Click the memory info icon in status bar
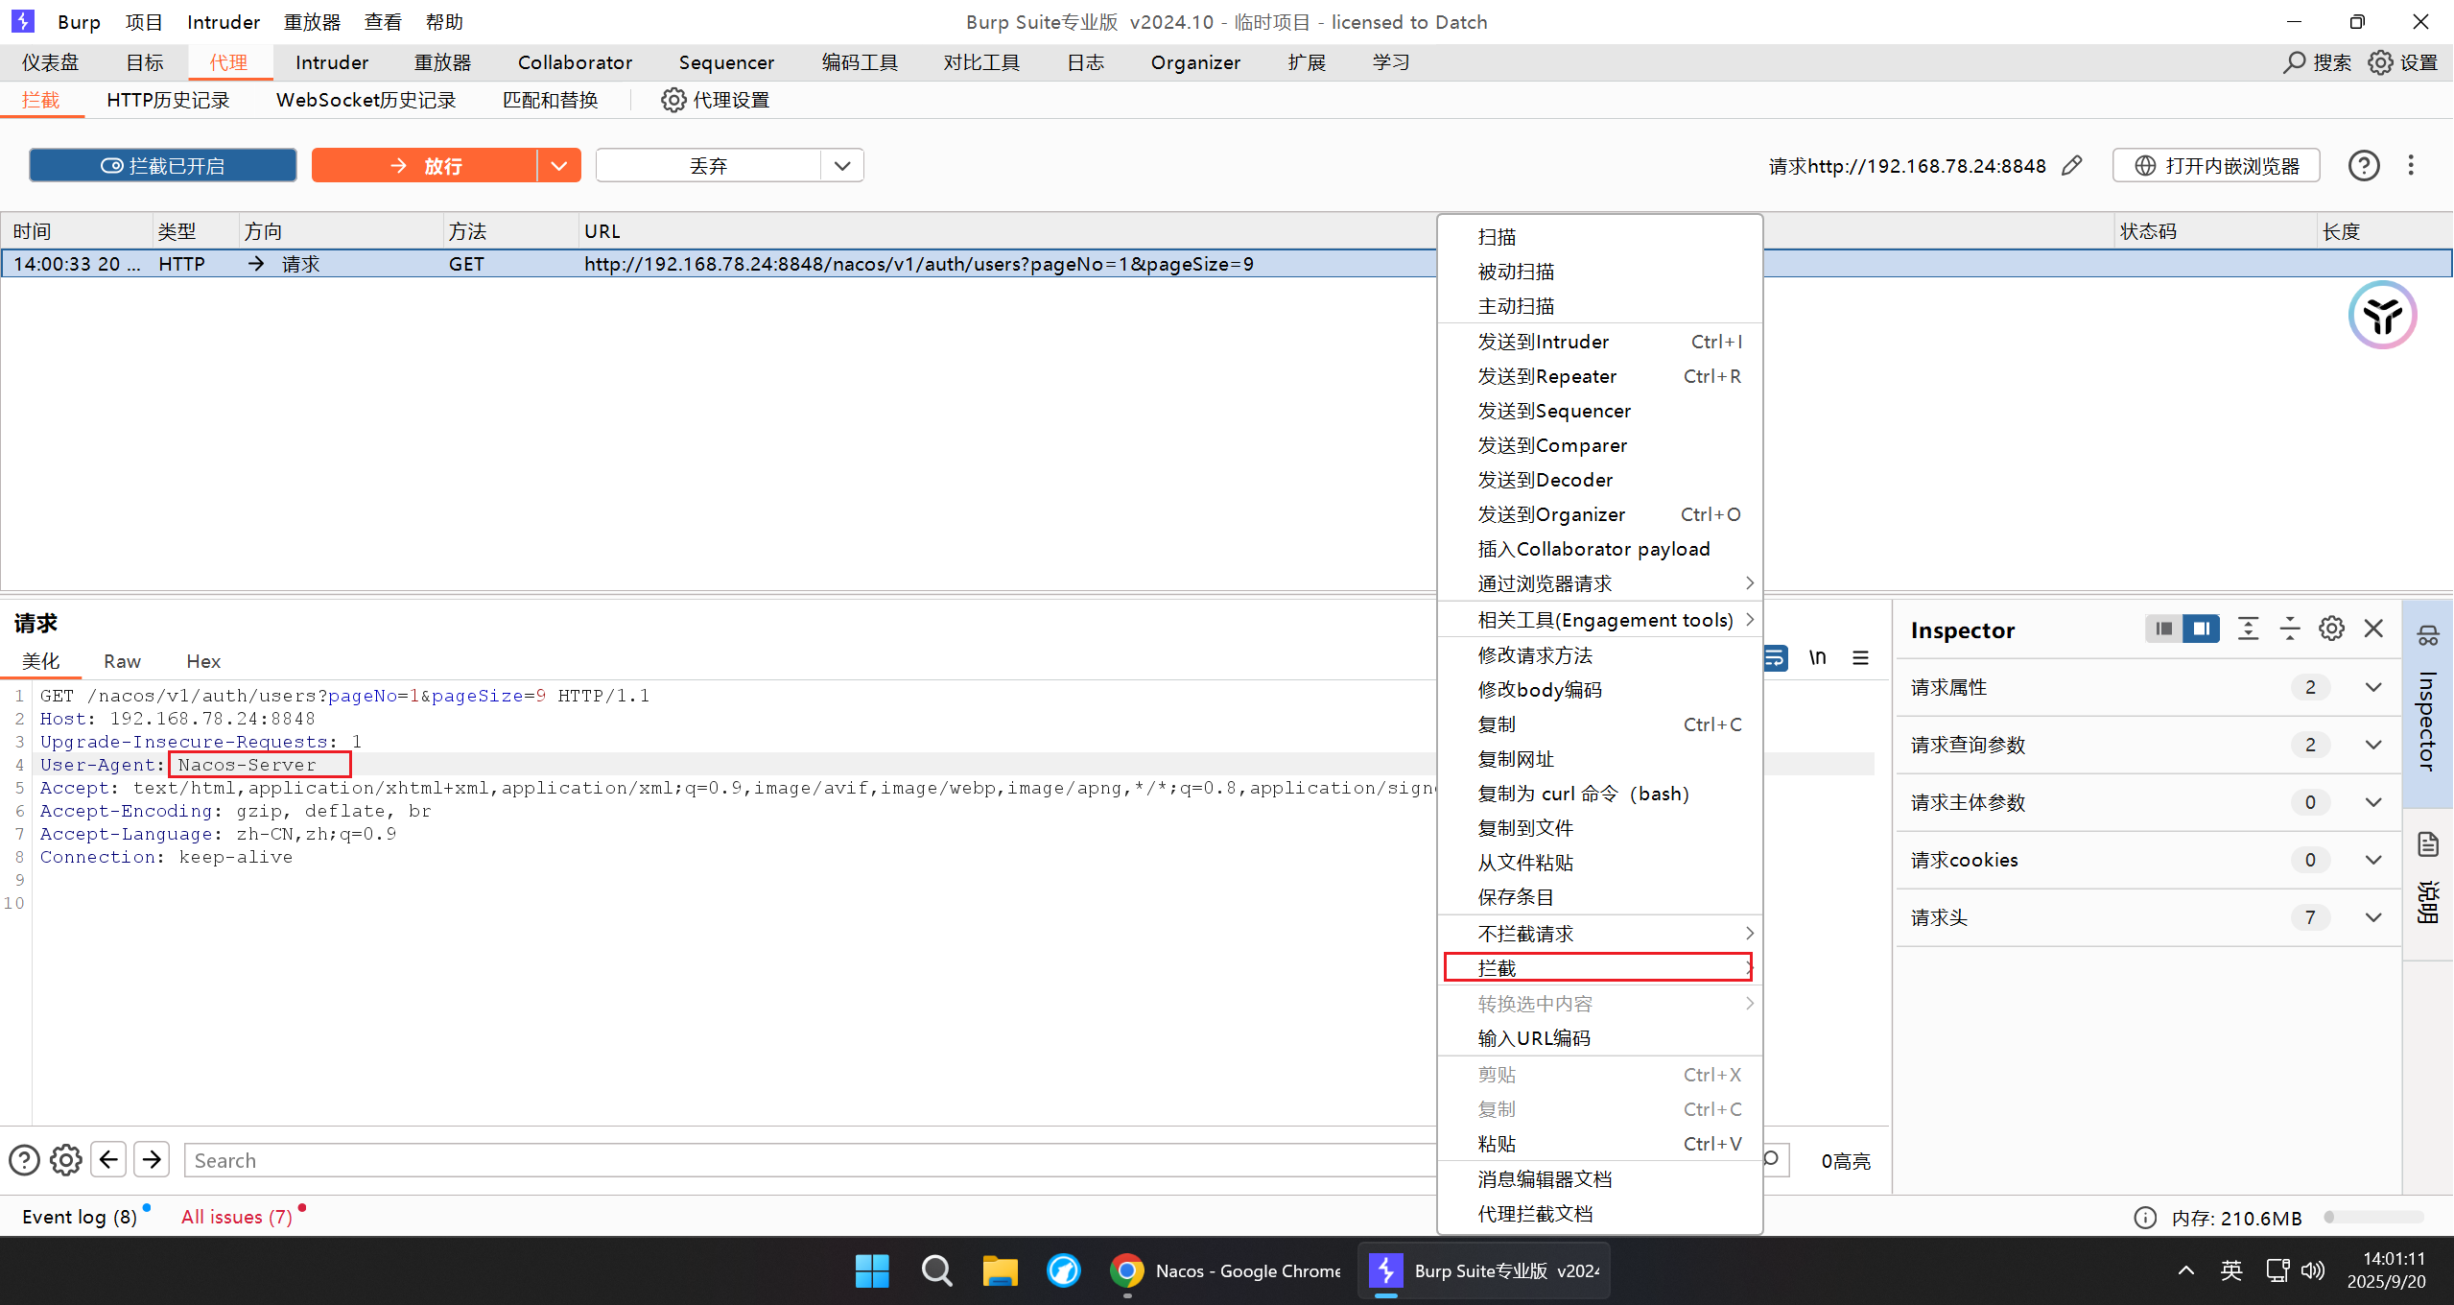 [x=2146, y=1218]
